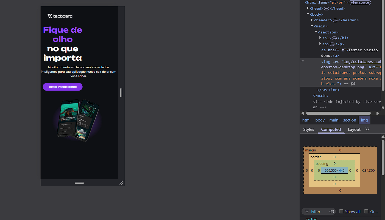
Task: Tick the Group checkbox
Action: point(366,211)
